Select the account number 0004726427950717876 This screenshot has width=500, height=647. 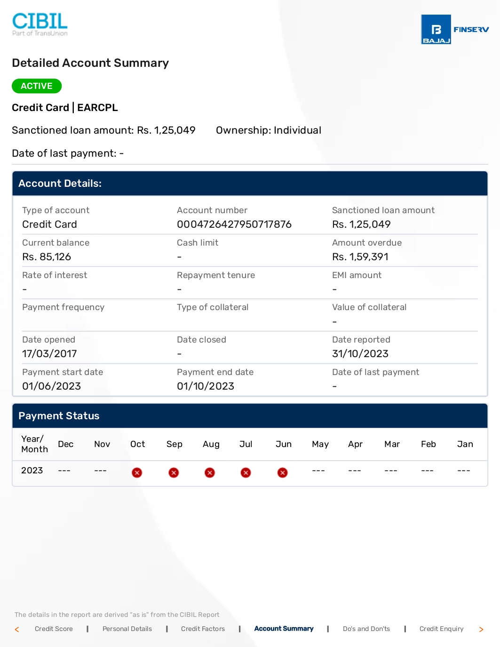(x=234, y=224)
